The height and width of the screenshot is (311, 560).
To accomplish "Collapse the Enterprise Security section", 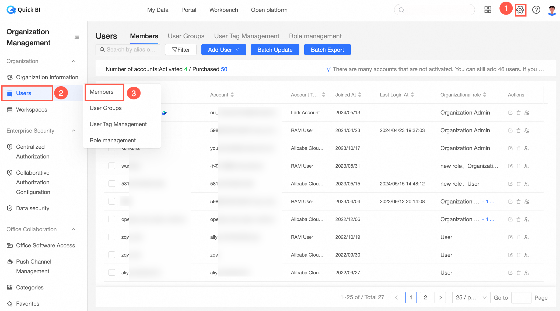I will (73, 131).
